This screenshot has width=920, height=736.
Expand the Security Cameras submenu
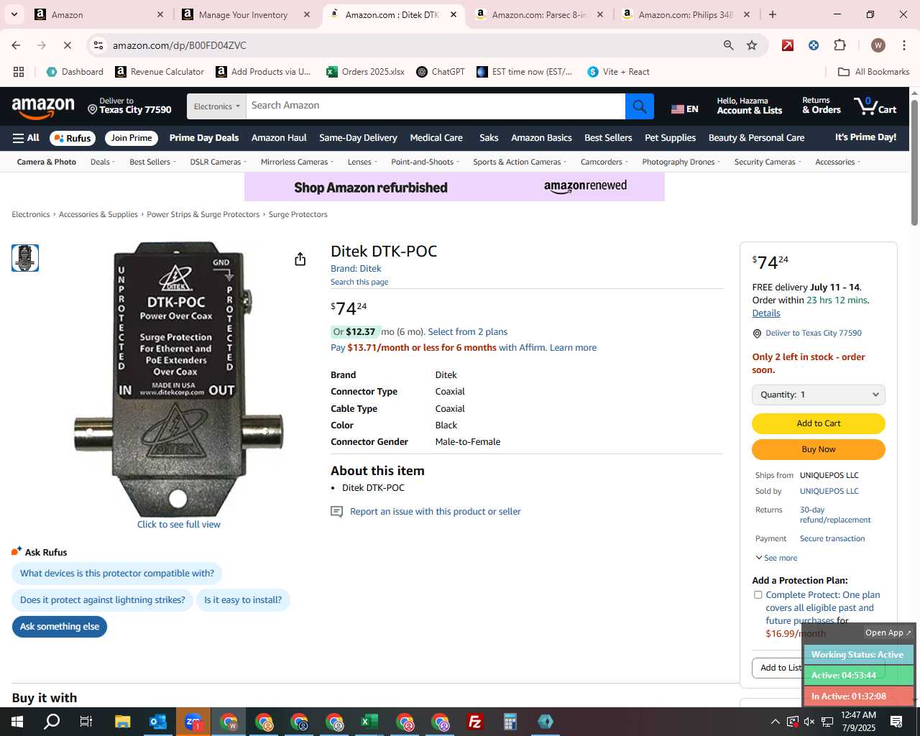[x=768, y=162]
